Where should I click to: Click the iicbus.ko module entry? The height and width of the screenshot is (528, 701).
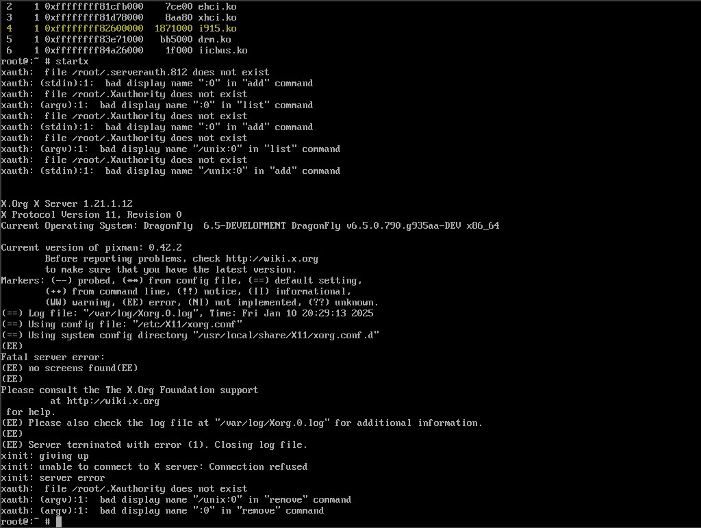pyautogui.click(x=222, y=51)
